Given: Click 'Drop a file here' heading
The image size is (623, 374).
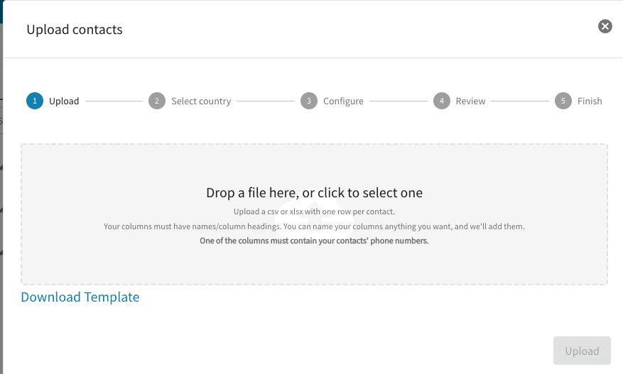Looking at the screenshot, I should point(314,192).
